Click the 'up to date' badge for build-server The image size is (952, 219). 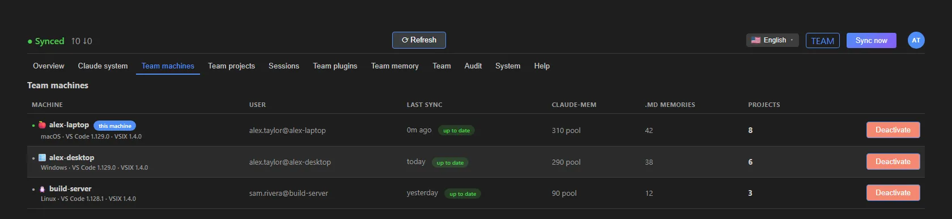463,194
